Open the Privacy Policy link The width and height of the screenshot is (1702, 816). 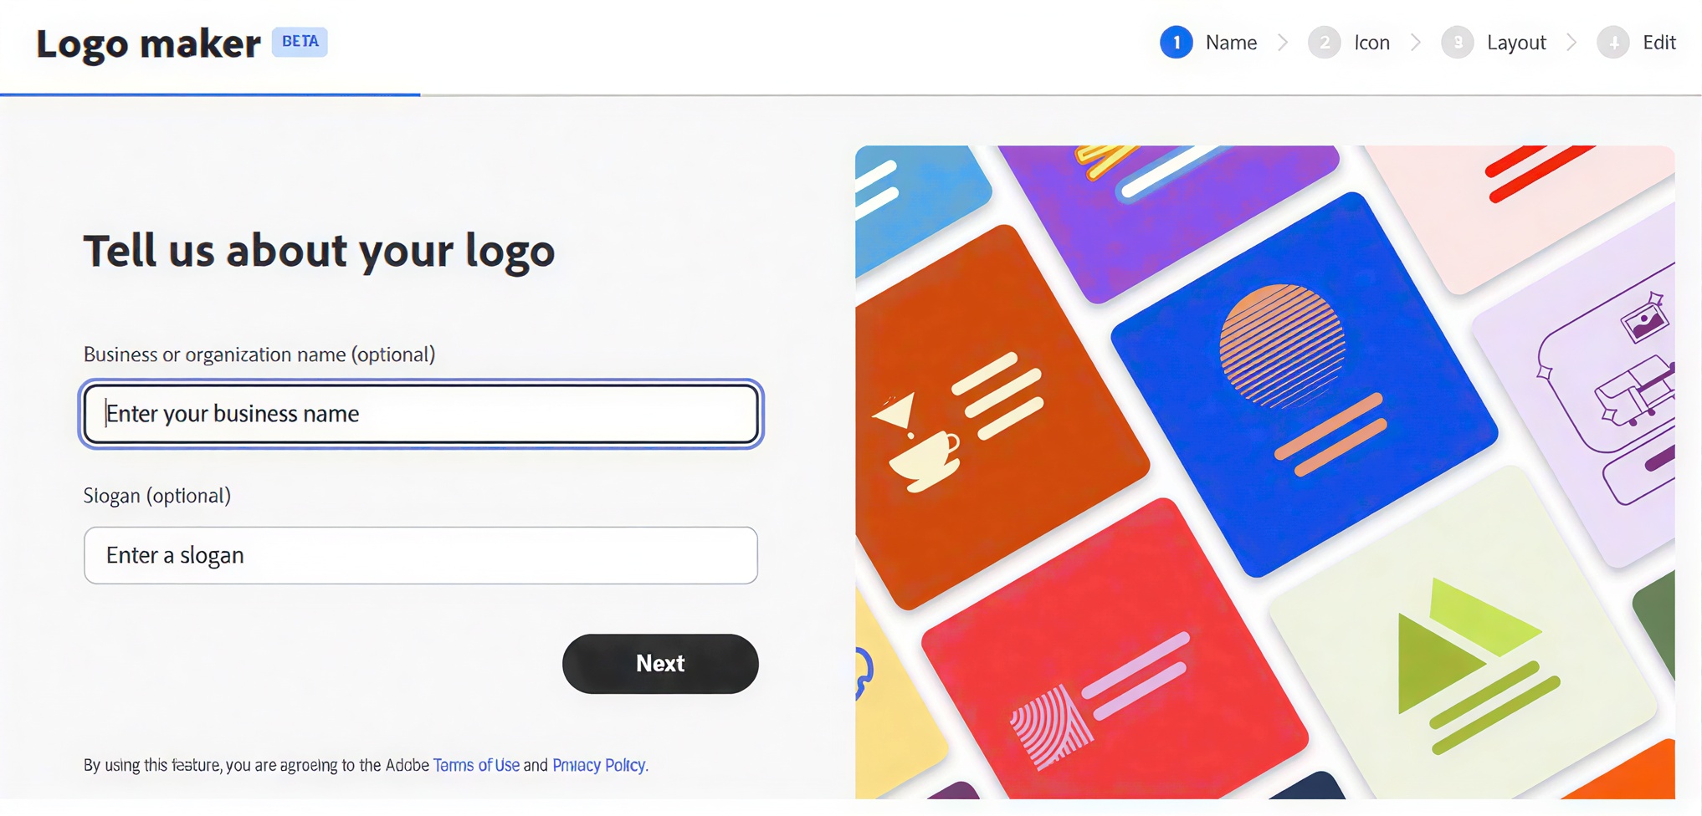tap(599, 765)
